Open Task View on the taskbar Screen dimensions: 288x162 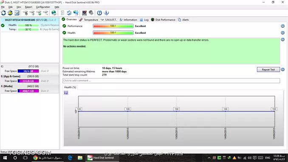[x=25, y=158]
